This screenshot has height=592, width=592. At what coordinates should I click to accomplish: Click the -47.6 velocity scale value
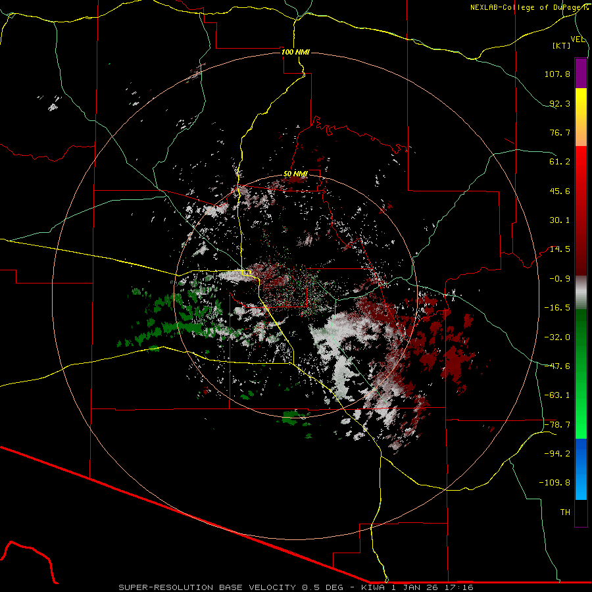point(557,366)
